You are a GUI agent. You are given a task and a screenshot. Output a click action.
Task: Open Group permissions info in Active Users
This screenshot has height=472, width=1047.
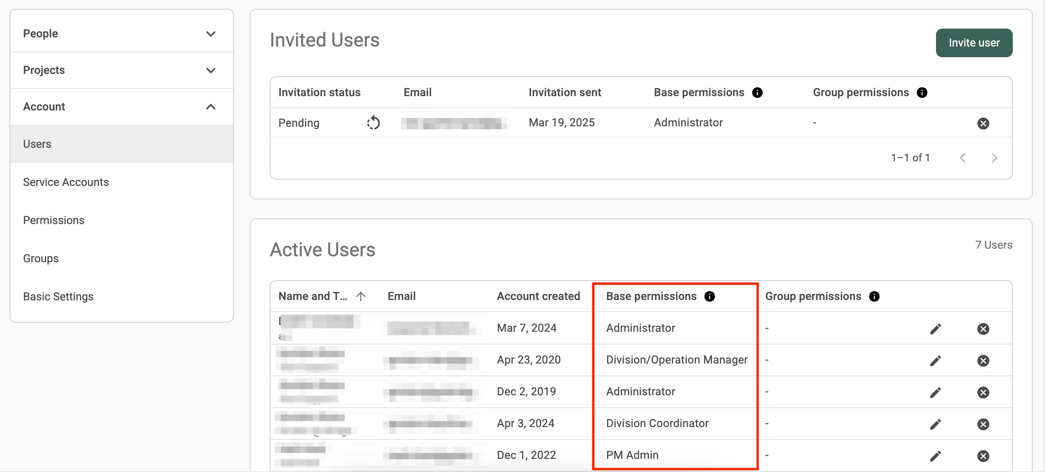tap(874, 296)
